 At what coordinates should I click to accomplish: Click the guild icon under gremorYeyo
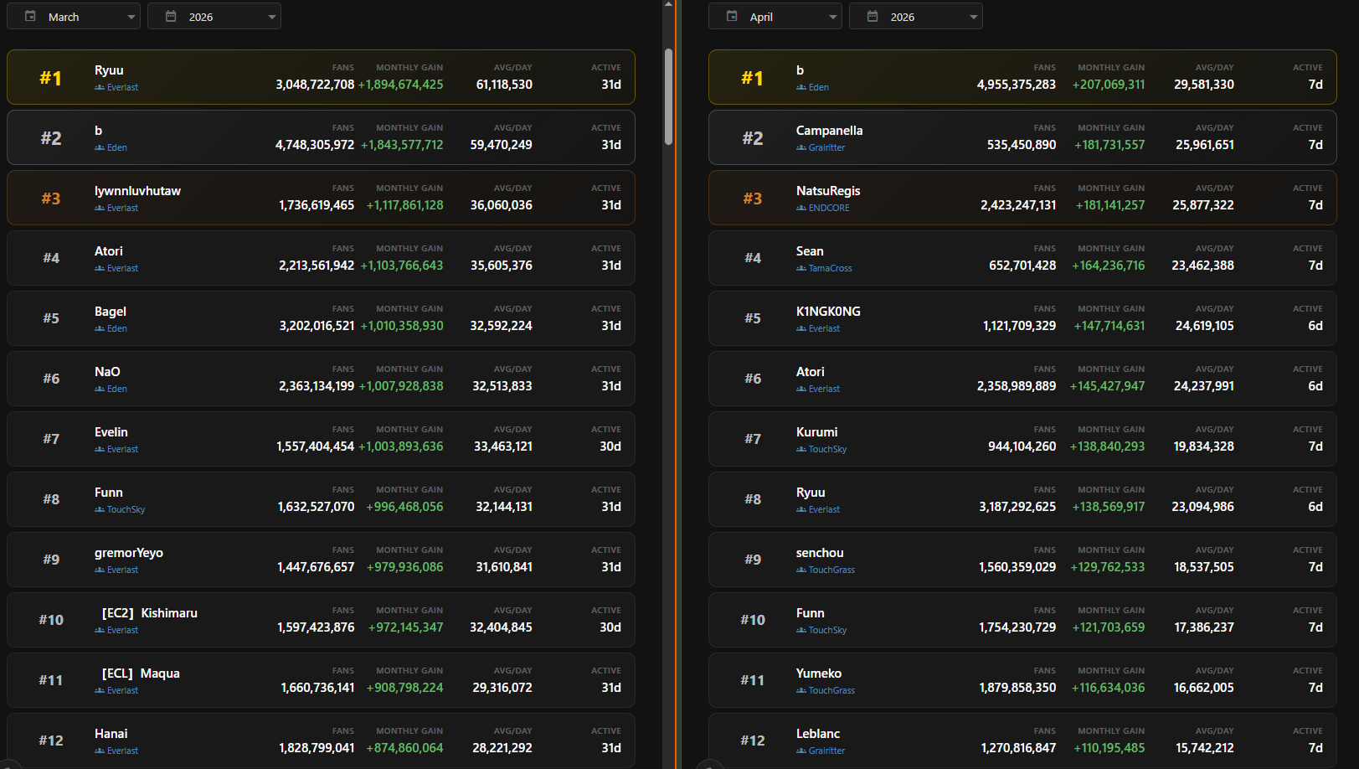point(100,570)
